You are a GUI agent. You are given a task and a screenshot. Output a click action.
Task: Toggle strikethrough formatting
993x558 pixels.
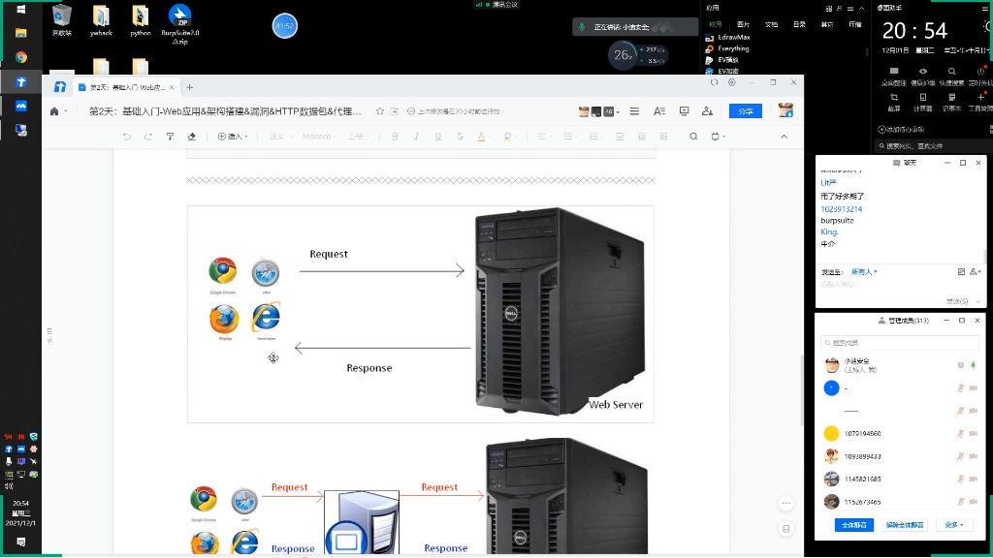(460, 137)
